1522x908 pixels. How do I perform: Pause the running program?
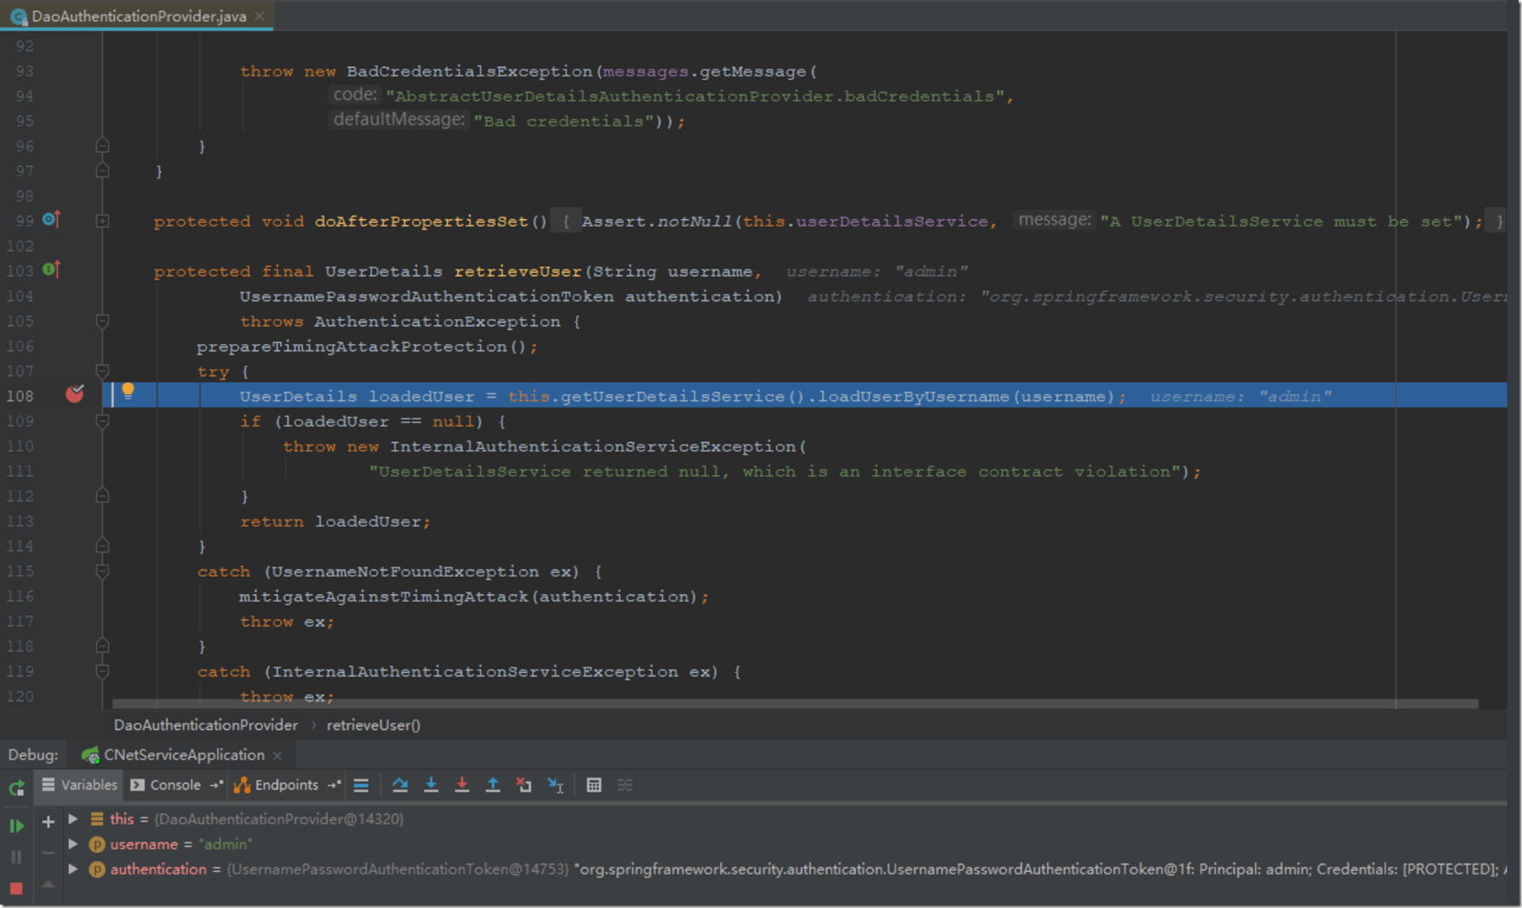tap(16, 857)
